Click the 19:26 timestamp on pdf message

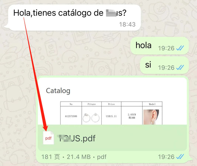tap(166, 157)
